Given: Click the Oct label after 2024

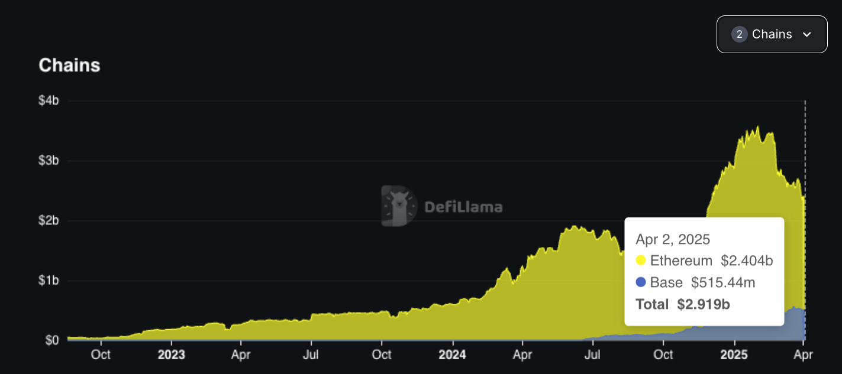Looking at the screenshot, I should click(663, 355).
